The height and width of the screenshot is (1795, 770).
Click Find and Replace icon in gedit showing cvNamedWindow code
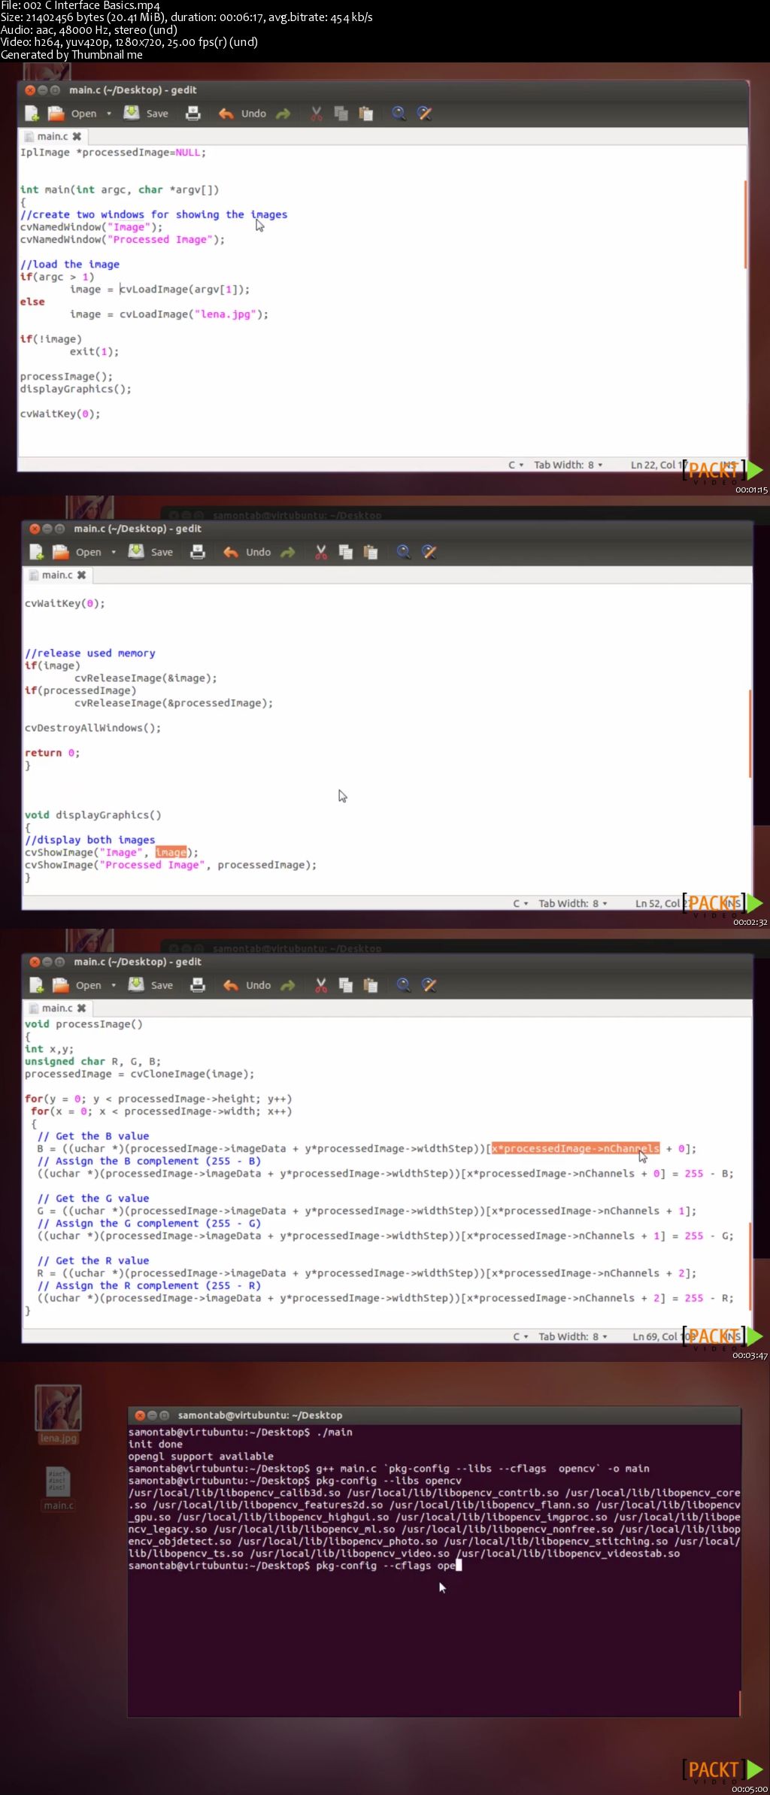pyautogui.click(x=425, y=114)
